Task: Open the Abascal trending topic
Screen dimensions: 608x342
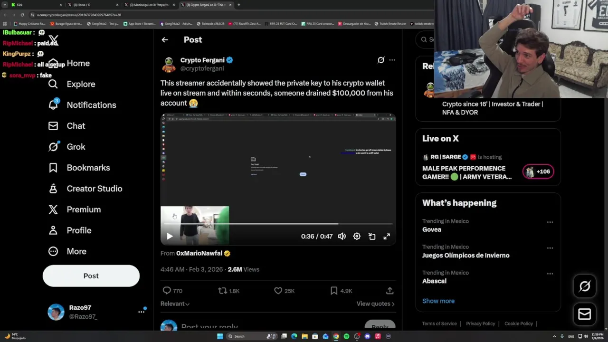Action: click(x=434, y=281)
